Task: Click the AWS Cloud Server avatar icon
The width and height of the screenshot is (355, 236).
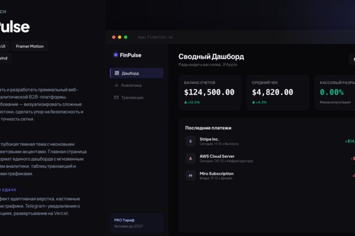Action: pyautogui.click(x=191, y=158)
